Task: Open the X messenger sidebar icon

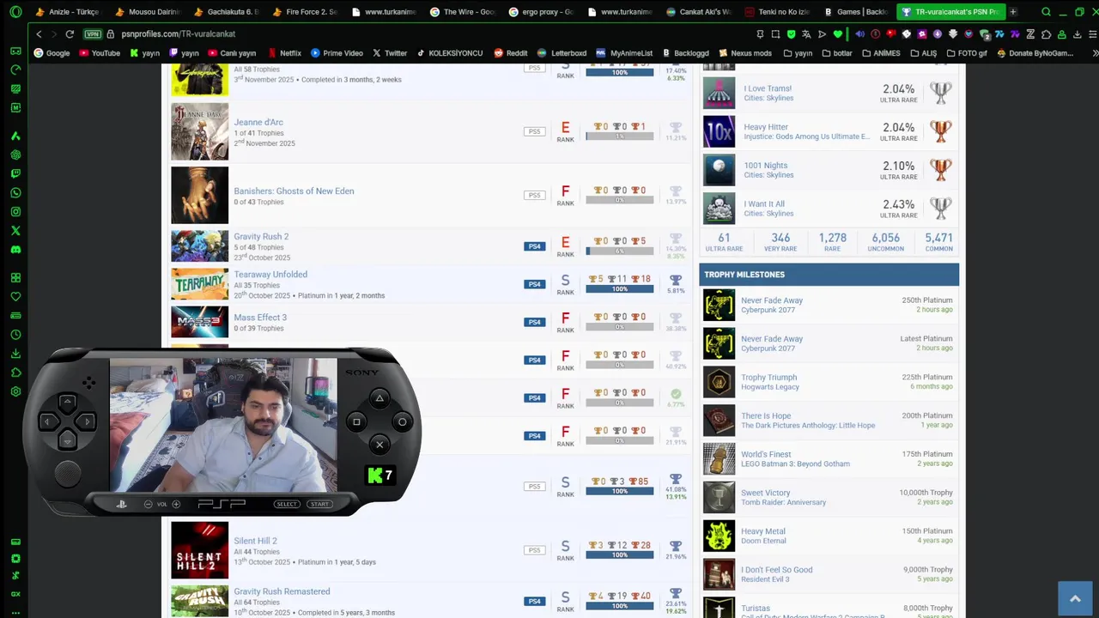Action: pos(15,230)
